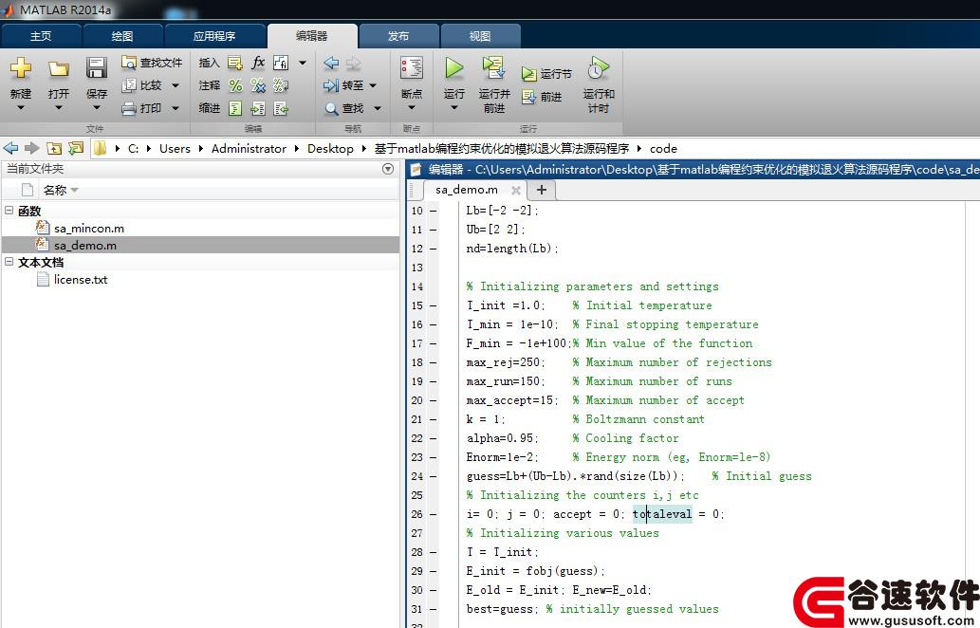980x628 pixels.
Task: Click the 转至 (Go To) icon
Action: [x=331, y=85]
